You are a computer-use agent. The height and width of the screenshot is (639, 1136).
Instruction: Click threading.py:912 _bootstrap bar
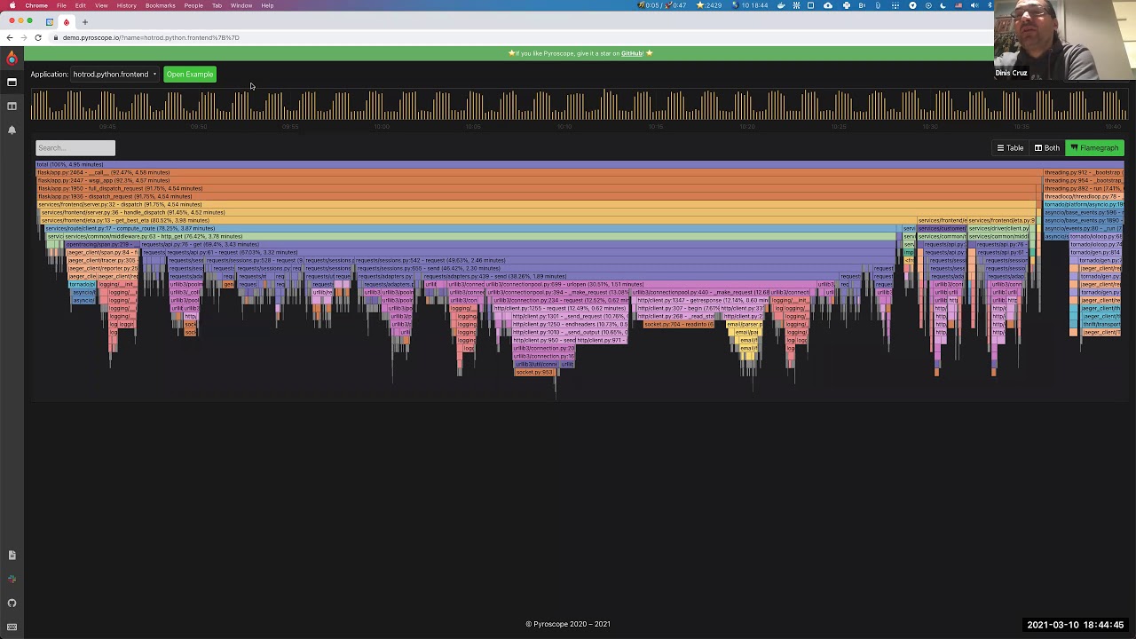pyautogui.click(x=1083, y=172)
